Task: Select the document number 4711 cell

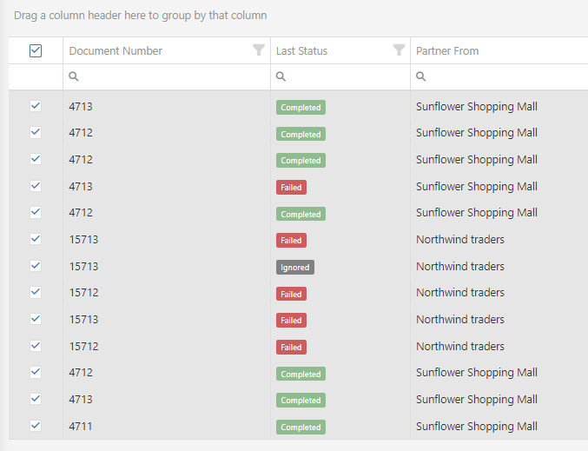Action: (81, 426)
